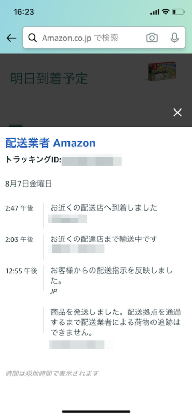Open camera search icon
The image size is (192, 417).
click(x=152, y=38)
